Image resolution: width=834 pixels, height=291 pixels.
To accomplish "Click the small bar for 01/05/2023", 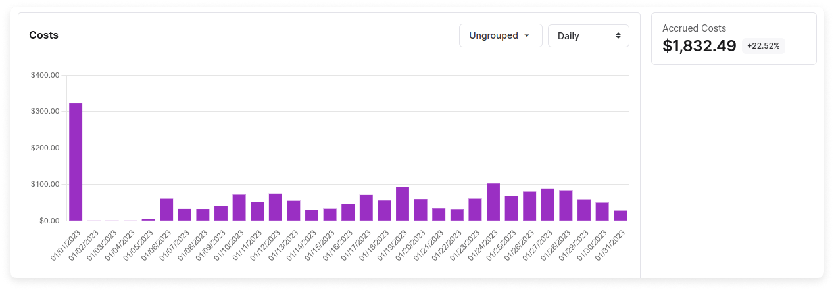I will [149, 219].
